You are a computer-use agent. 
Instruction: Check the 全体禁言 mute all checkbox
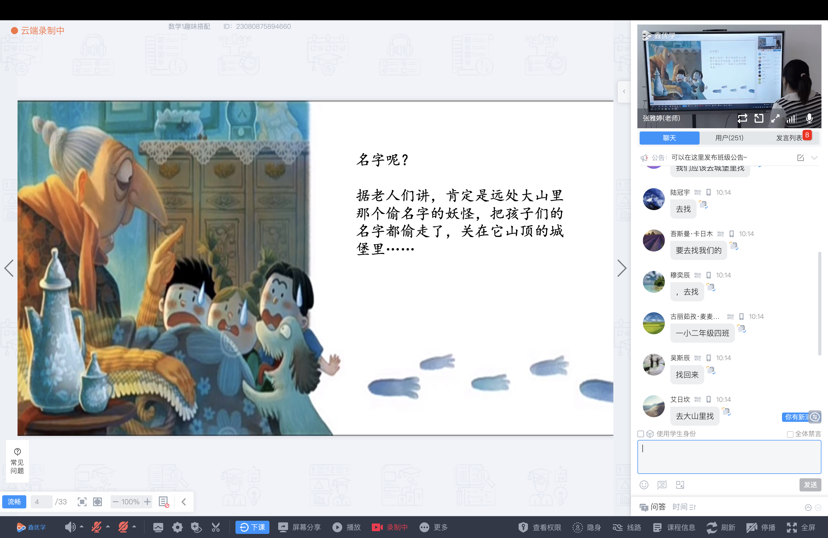[x=790, y=434]
